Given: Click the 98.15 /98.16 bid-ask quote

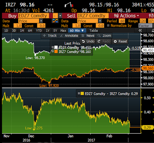Looking at the screenshot, I should (104, 5).
